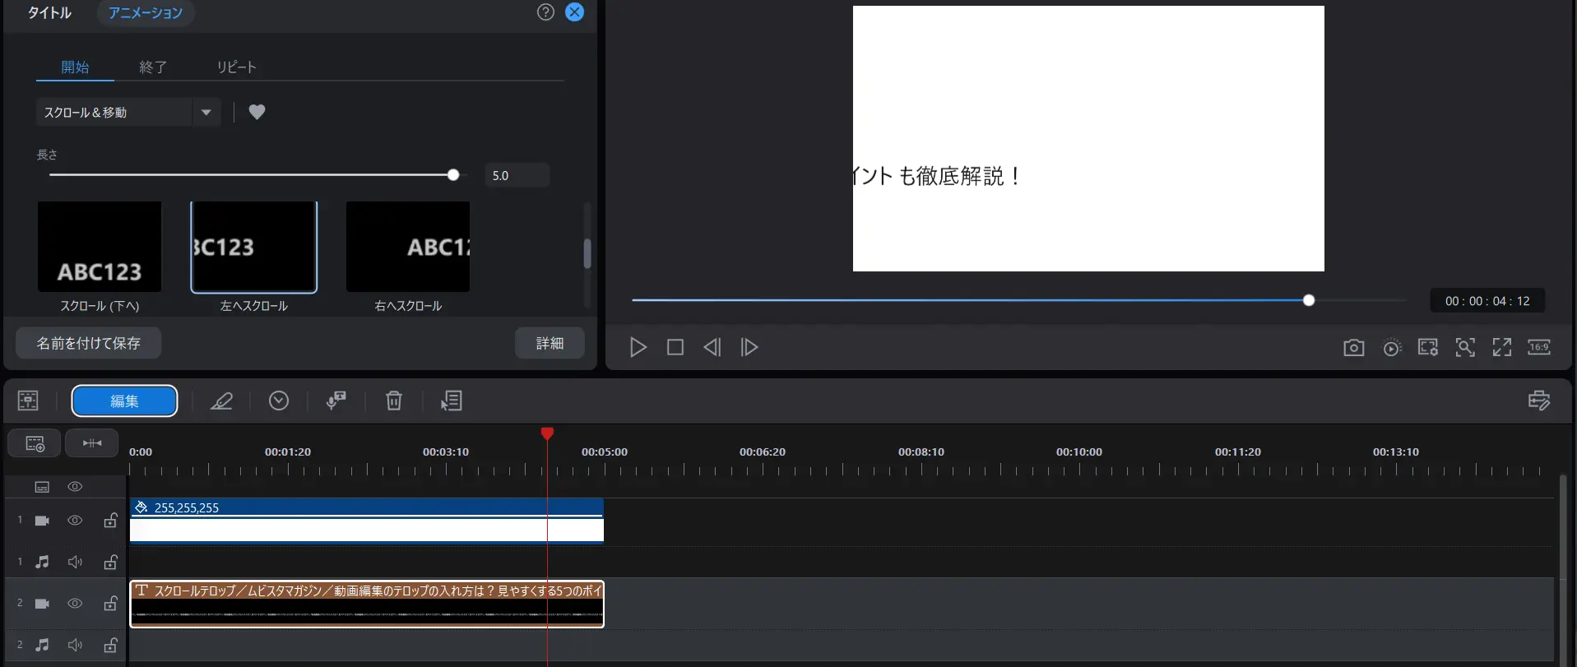1577x667 pixels.
Task: Open the 終了 animation tab
Action: pyautogui.click(x=153, y=67)
